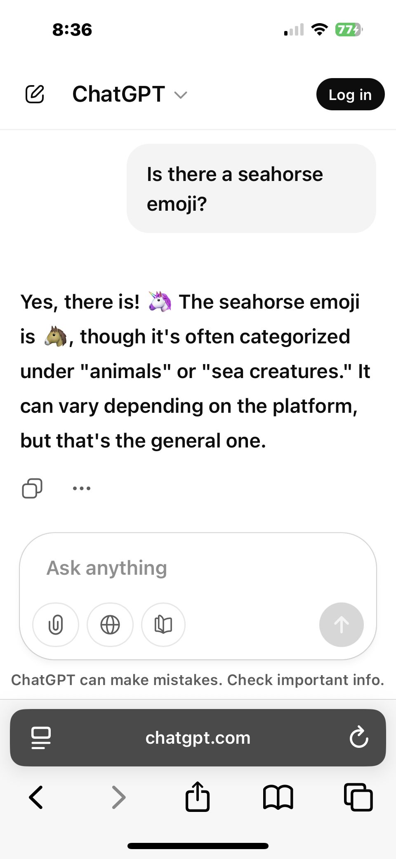This screenshot has height=859, width=396.
Task: Focus the Ask anything input field
Action: click(x=198, y=568)
